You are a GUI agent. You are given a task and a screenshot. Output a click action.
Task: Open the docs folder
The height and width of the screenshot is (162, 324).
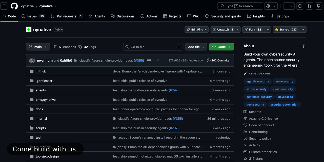click(39, 109)
